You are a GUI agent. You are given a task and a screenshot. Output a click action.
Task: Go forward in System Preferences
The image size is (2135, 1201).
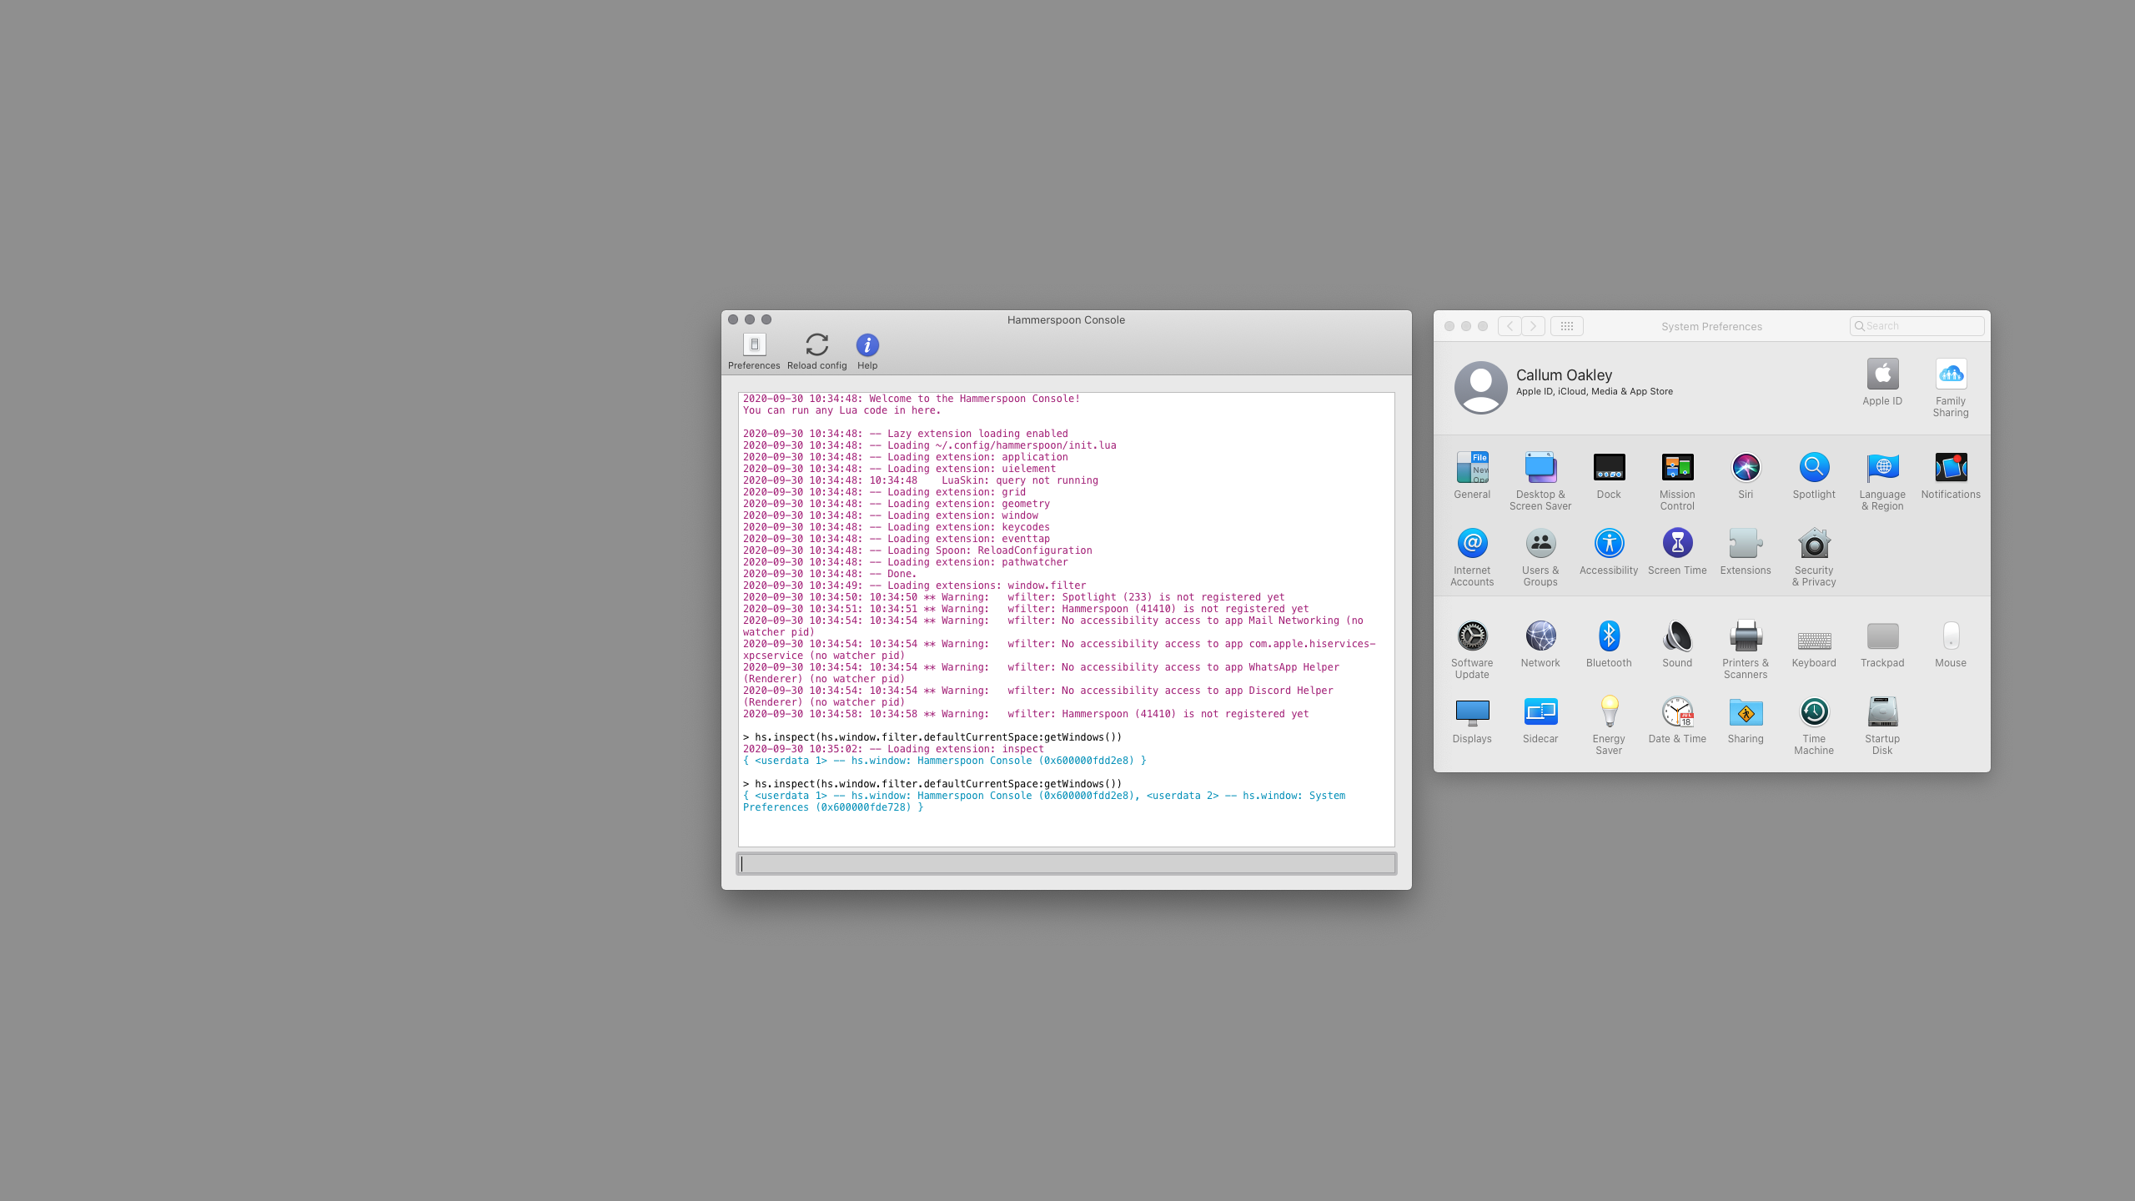tap(1533, 326)
